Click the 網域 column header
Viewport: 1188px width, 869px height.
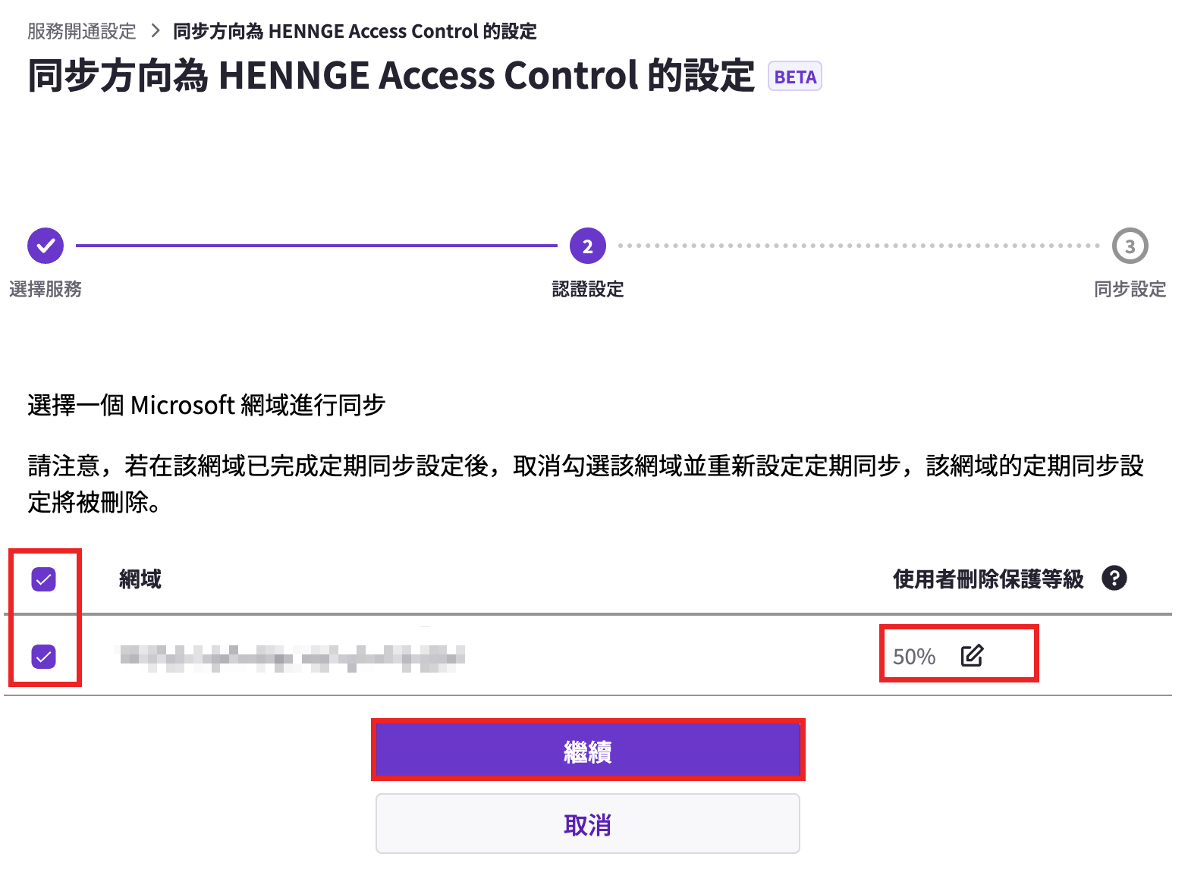pyautogui.click(x=140, y=579)
